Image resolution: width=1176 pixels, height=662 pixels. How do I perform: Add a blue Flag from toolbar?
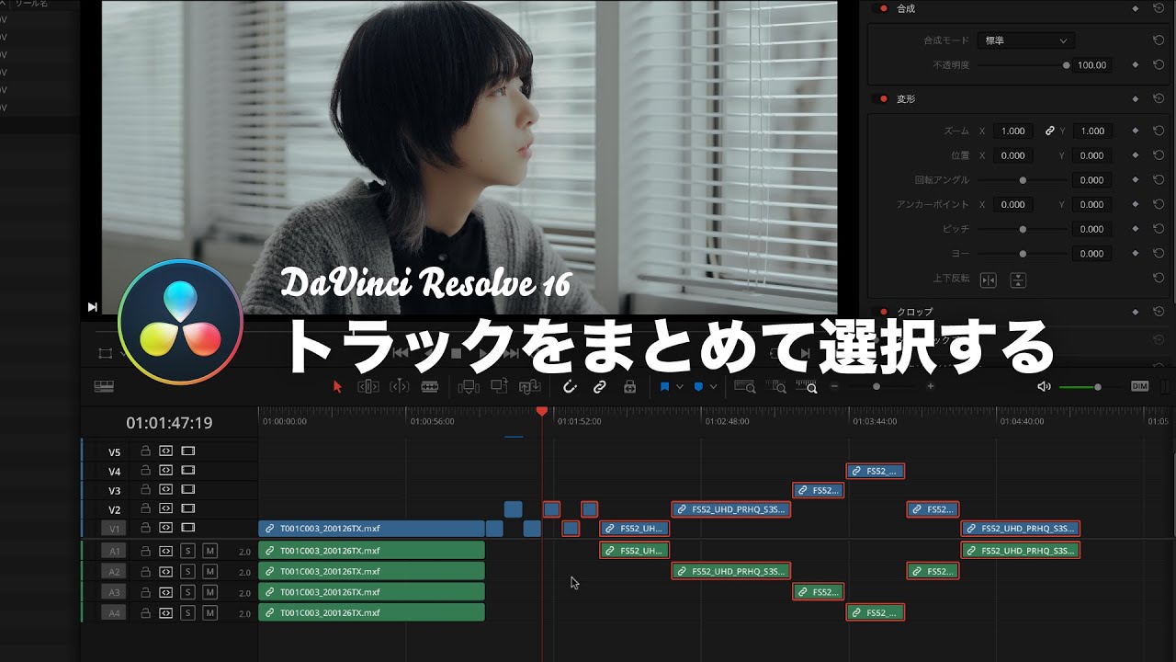coord(664,387)
